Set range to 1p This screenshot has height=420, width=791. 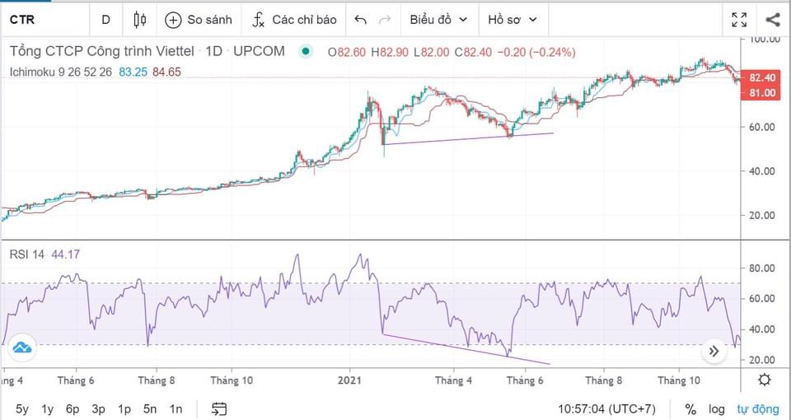click(124, 409)
